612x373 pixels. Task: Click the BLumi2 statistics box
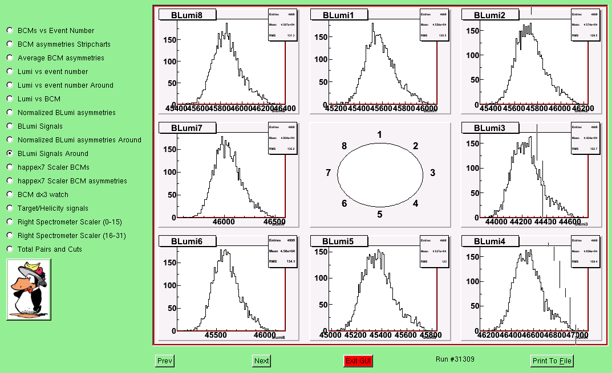(x=585, y=25)
